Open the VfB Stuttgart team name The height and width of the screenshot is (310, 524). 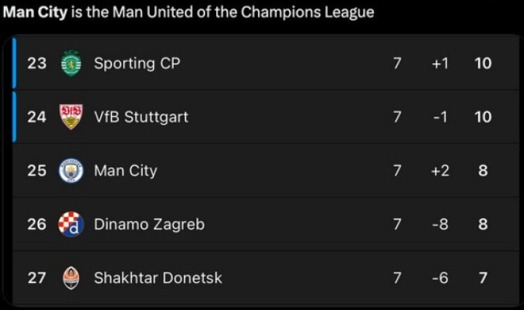click(141, 117)
